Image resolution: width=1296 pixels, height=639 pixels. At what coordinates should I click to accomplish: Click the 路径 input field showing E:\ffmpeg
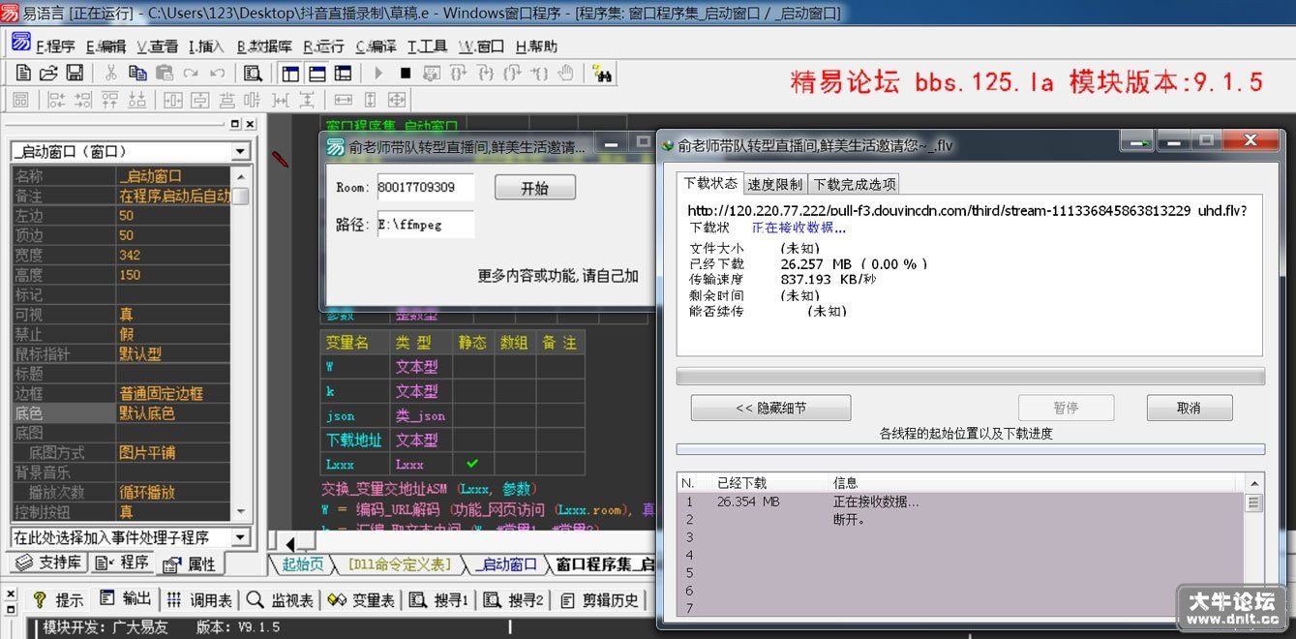coord(425,225)
